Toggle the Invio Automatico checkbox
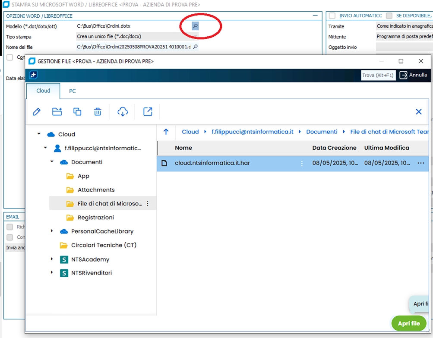The image size is (433, 338). (332, 16)
